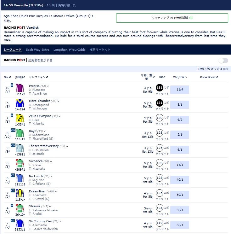Click Rayif's green jockey silk icon
The width and height of the screenshot is (231, 234).
click(20, 133)
